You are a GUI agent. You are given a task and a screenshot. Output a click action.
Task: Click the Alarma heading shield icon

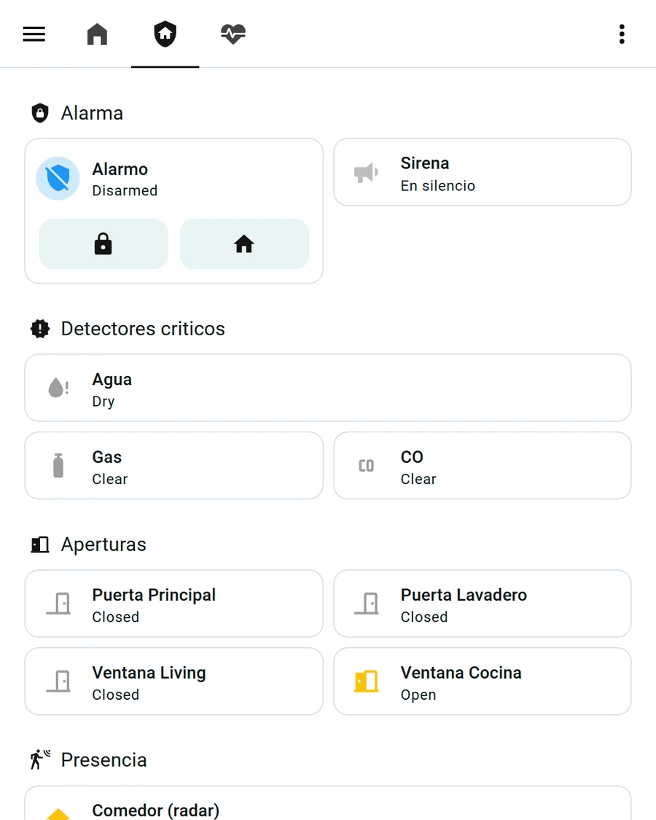(x=40, y=113)
